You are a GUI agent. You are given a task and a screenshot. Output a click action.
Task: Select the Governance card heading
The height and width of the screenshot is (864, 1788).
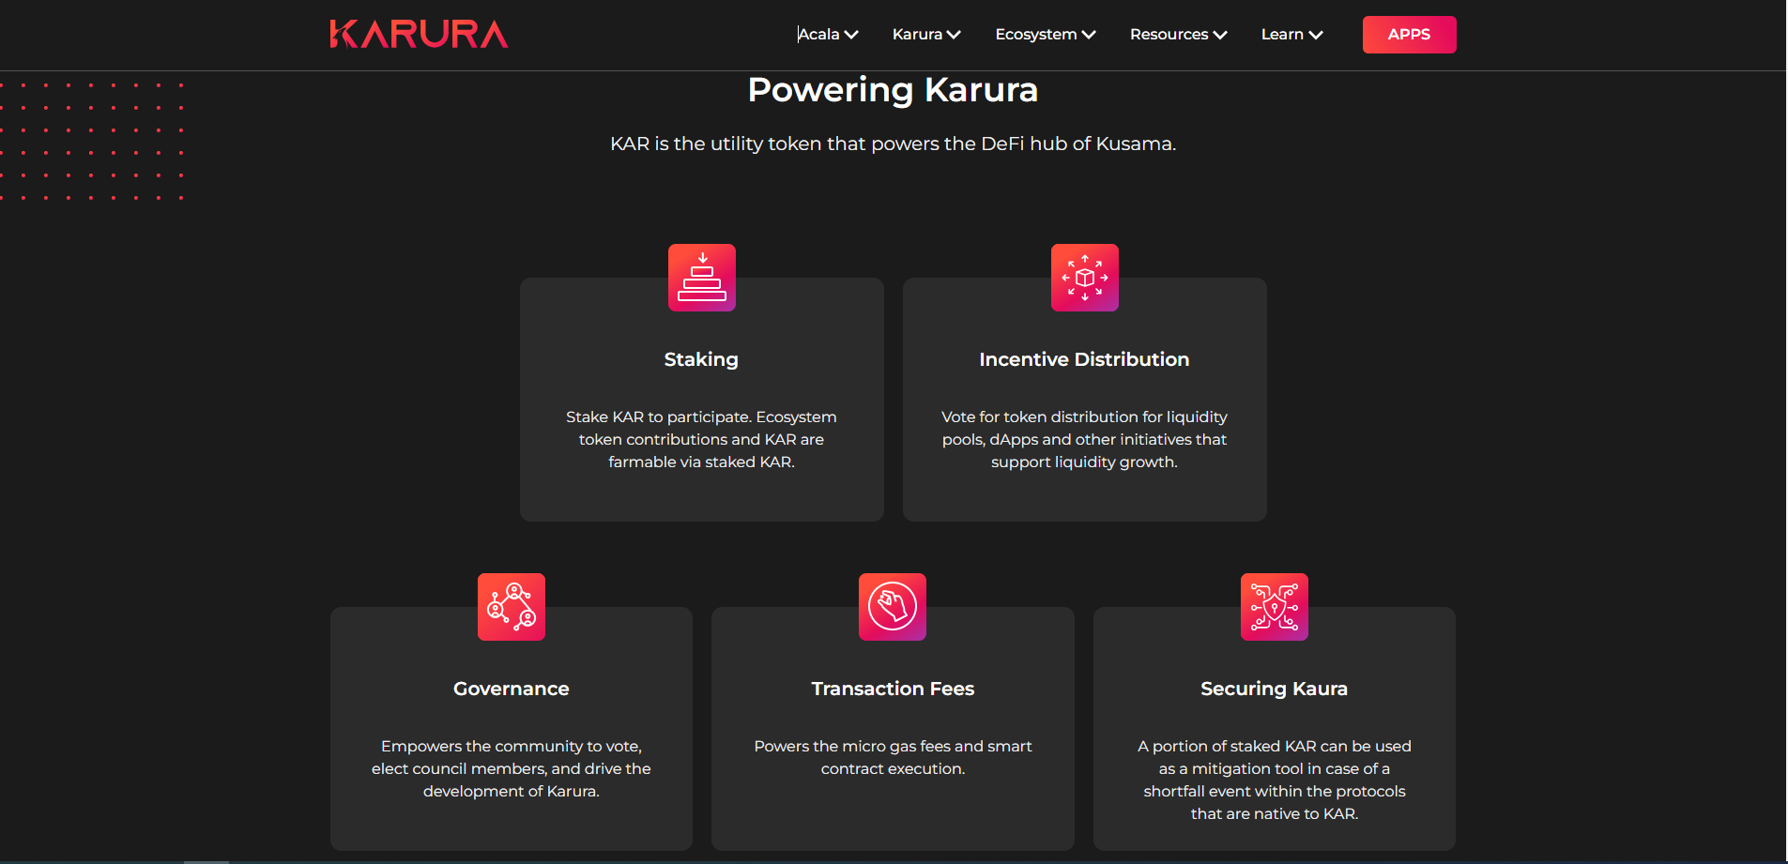tap(512, 689)
